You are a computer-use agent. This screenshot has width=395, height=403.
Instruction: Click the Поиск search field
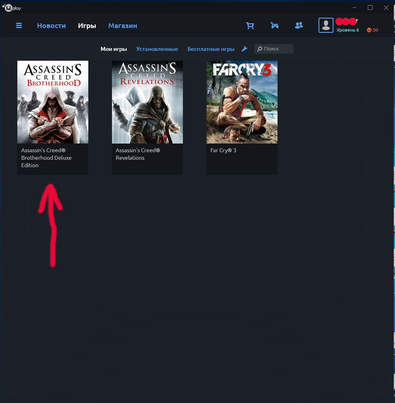(x=274, y=49)
